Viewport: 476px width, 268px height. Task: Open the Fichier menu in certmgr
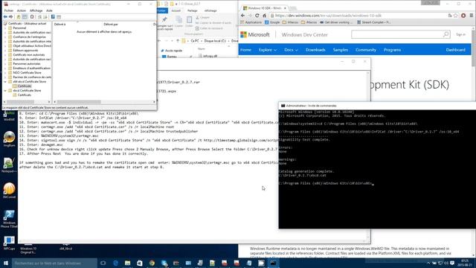coord(9,10)
